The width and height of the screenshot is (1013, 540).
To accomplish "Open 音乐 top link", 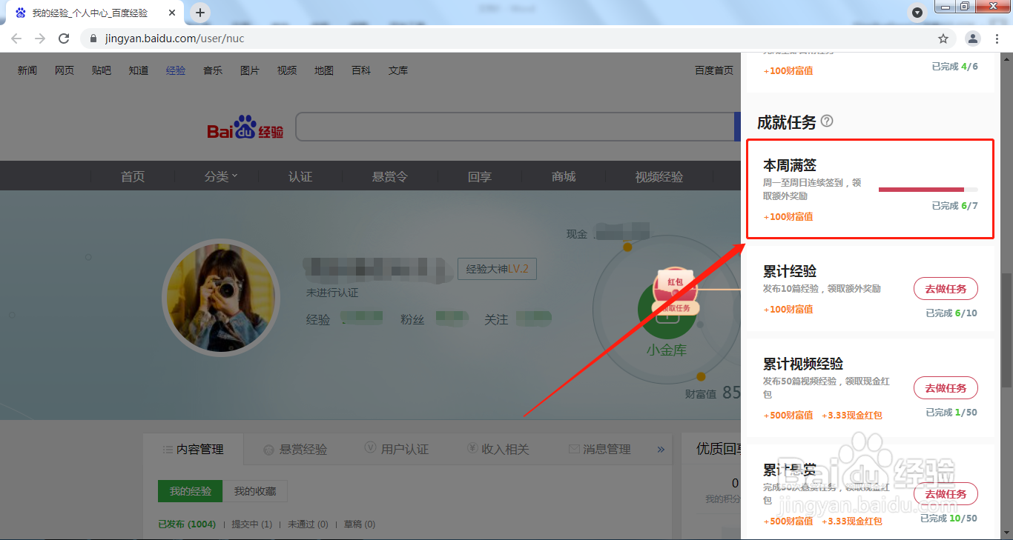I will coord(213,70).
